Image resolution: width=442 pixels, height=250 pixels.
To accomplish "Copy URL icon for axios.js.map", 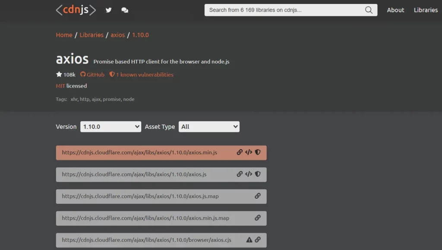I will (258, 196).
